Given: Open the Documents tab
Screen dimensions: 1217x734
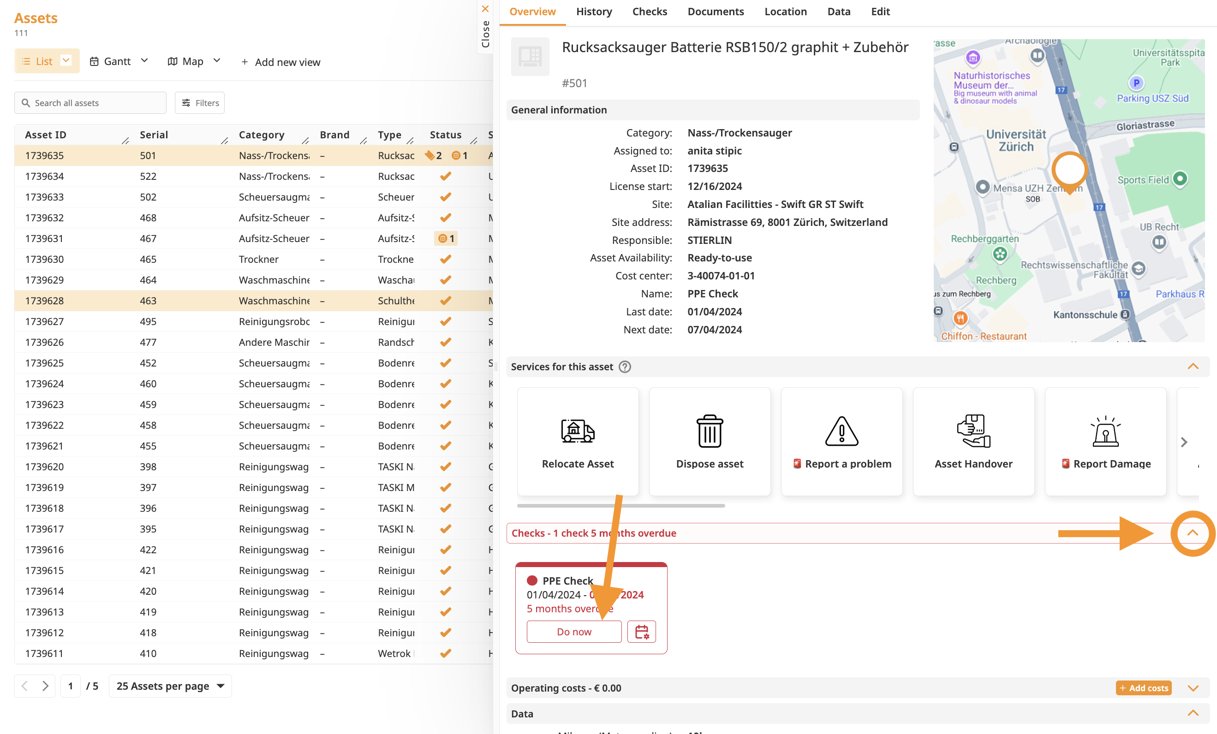Looking at the screenshot, I should [x=715, y=12].
